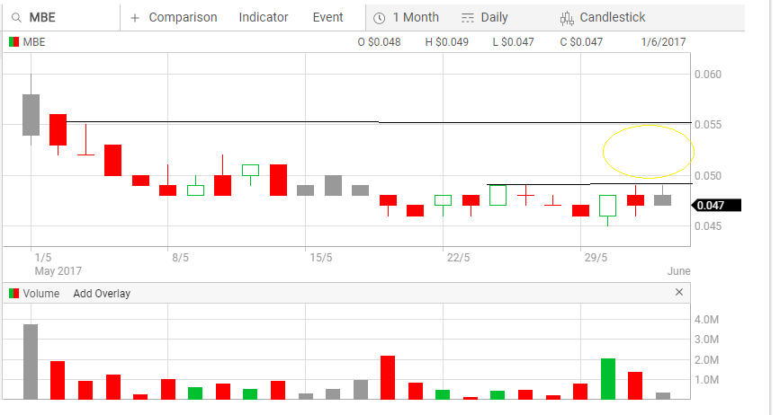
Task: Click the Candlestick chart type icon
Action: (567, 18)
